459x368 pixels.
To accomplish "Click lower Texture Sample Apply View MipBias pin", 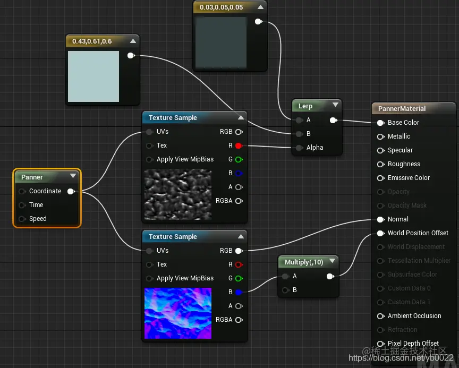I will point(149,278).
